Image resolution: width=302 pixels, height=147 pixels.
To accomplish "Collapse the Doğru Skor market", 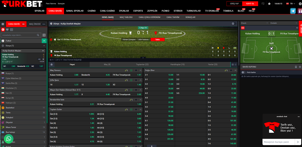I will point(235,70).
